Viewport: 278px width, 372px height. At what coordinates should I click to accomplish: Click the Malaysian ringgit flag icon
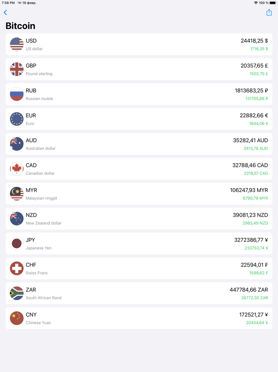pyautogui.click(x=16, y=194)
